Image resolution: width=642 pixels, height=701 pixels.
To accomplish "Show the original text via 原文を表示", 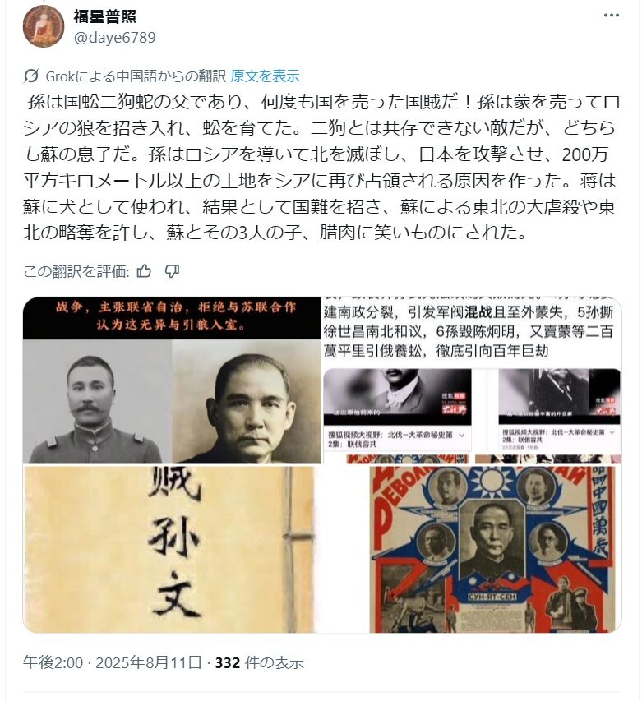I will [265, 76].
